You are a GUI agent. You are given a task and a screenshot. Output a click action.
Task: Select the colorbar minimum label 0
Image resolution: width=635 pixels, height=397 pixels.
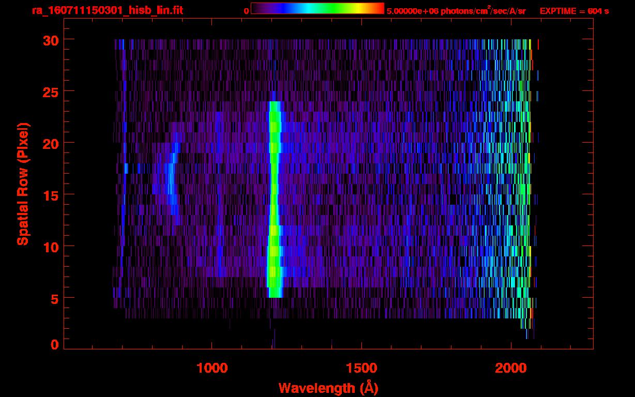[246, 11]
